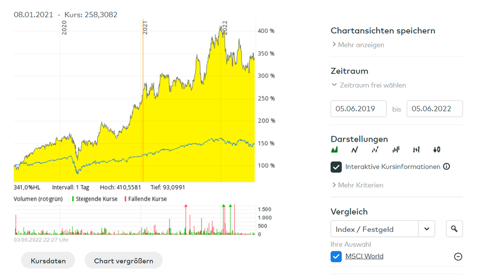Collapse the Zeitraum frei wählen section
484x276 pixels.
click(x=368, y=85)
